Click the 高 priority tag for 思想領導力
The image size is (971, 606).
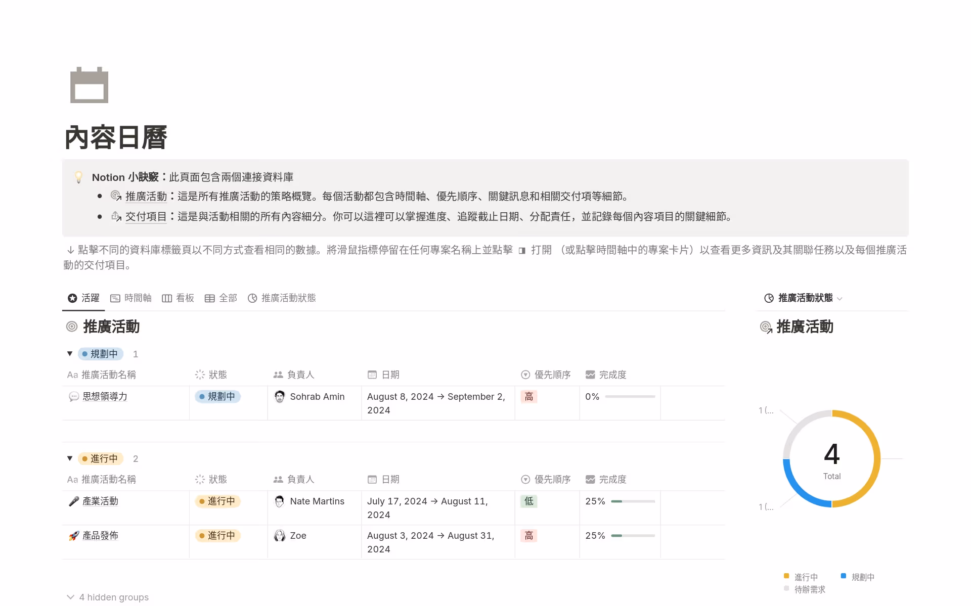point(528,397)
